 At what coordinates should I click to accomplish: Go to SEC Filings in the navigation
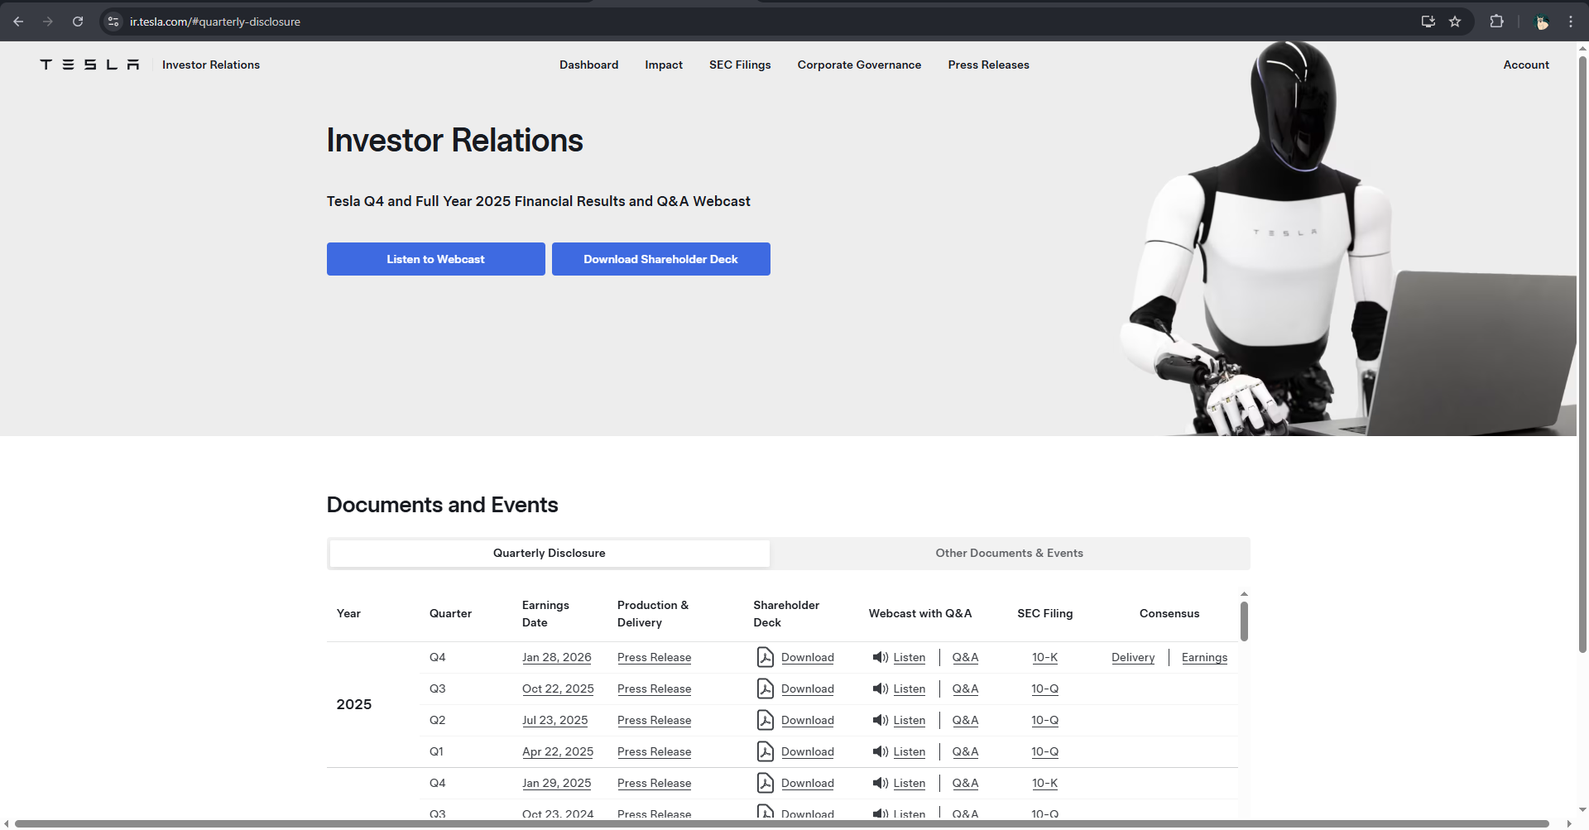pyautogui.click(x=740, y=65)
